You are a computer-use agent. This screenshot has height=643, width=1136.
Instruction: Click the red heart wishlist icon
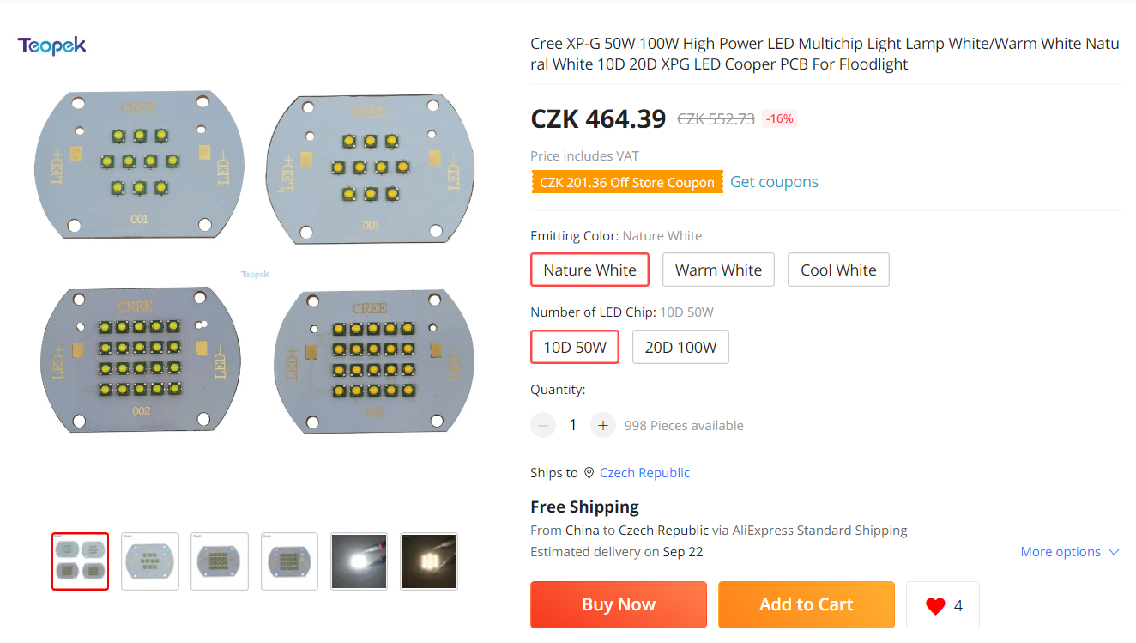(x=935, y=606)
